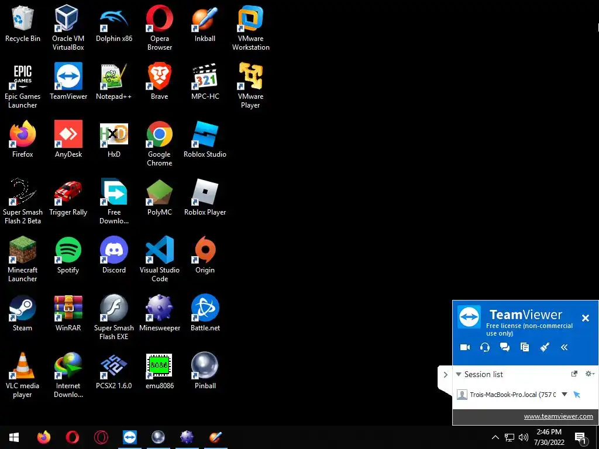This screenshot has height=449, width=599.
Task: Open the Pinball desktop shortcut
Action: 205,371
